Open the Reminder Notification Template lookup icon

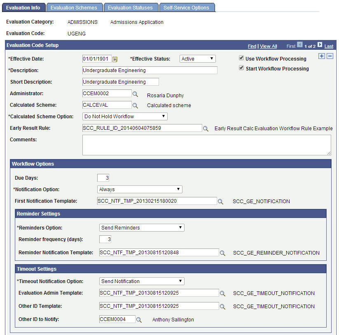(223, 253)
